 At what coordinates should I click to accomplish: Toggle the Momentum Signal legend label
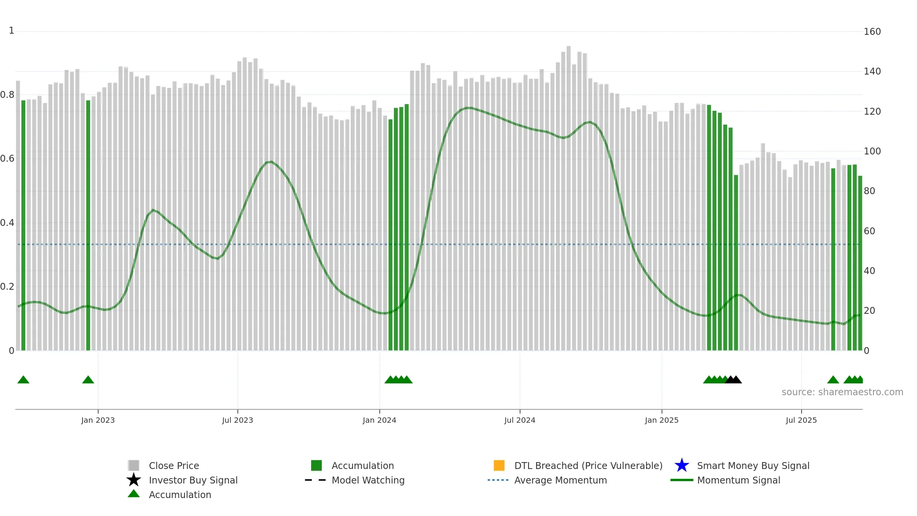[739, 480]
